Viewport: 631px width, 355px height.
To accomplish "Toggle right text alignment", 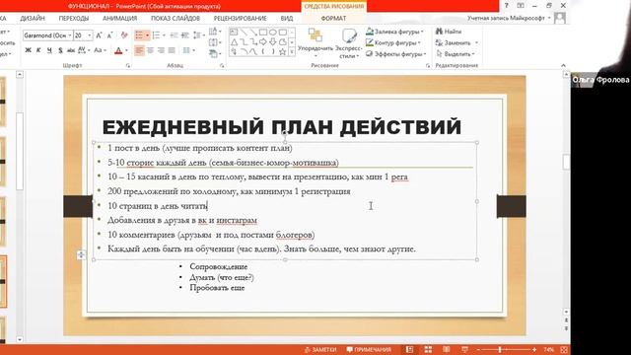I will 161,50.
